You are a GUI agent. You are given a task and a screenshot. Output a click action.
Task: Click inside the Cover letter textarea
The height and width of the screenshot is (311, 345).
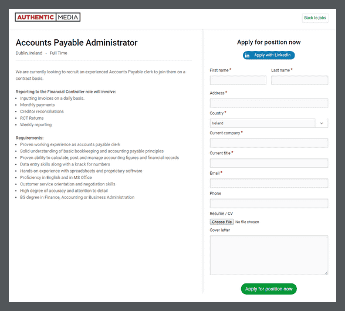pyautogui.click(x=269, y=255)
